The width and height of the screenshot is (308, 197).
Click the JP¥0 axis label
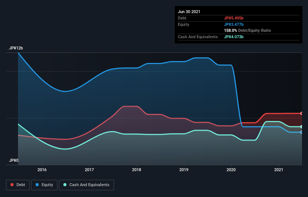(x=14, y=160)
